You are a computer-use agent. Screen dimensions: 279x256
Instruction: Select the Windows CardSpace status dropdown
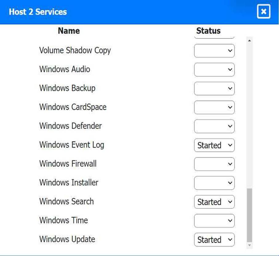(214, 108)
